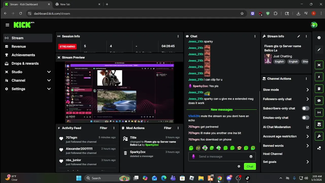Select Stream in the sidebar
Viewport: 325px width, 183px height.
(x=28, y=38)
